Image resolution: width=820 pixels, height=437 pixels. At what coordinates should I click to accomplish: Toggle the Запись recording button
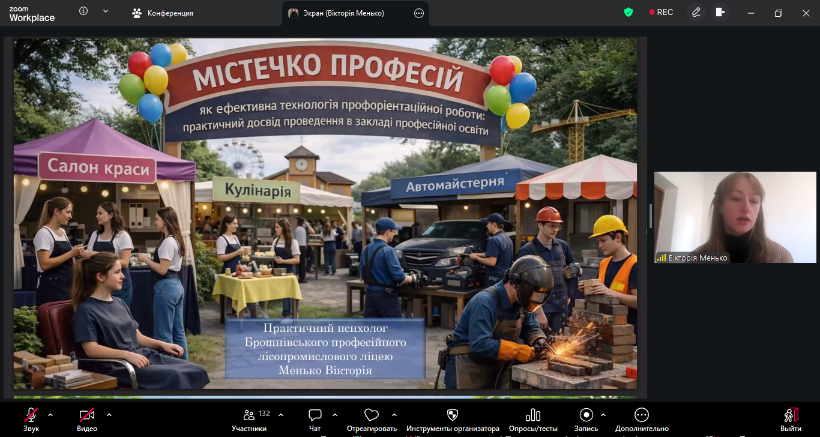[x=586, y=419]
